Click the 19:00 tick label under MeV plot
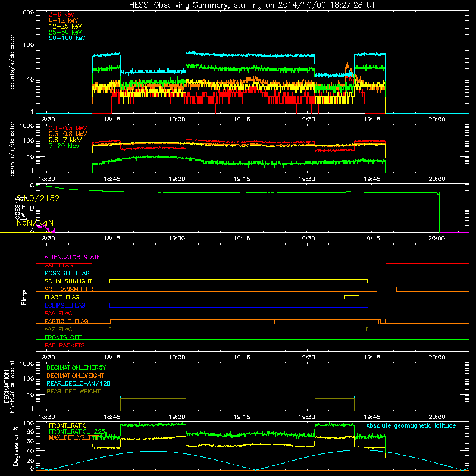 pos(177,179)
